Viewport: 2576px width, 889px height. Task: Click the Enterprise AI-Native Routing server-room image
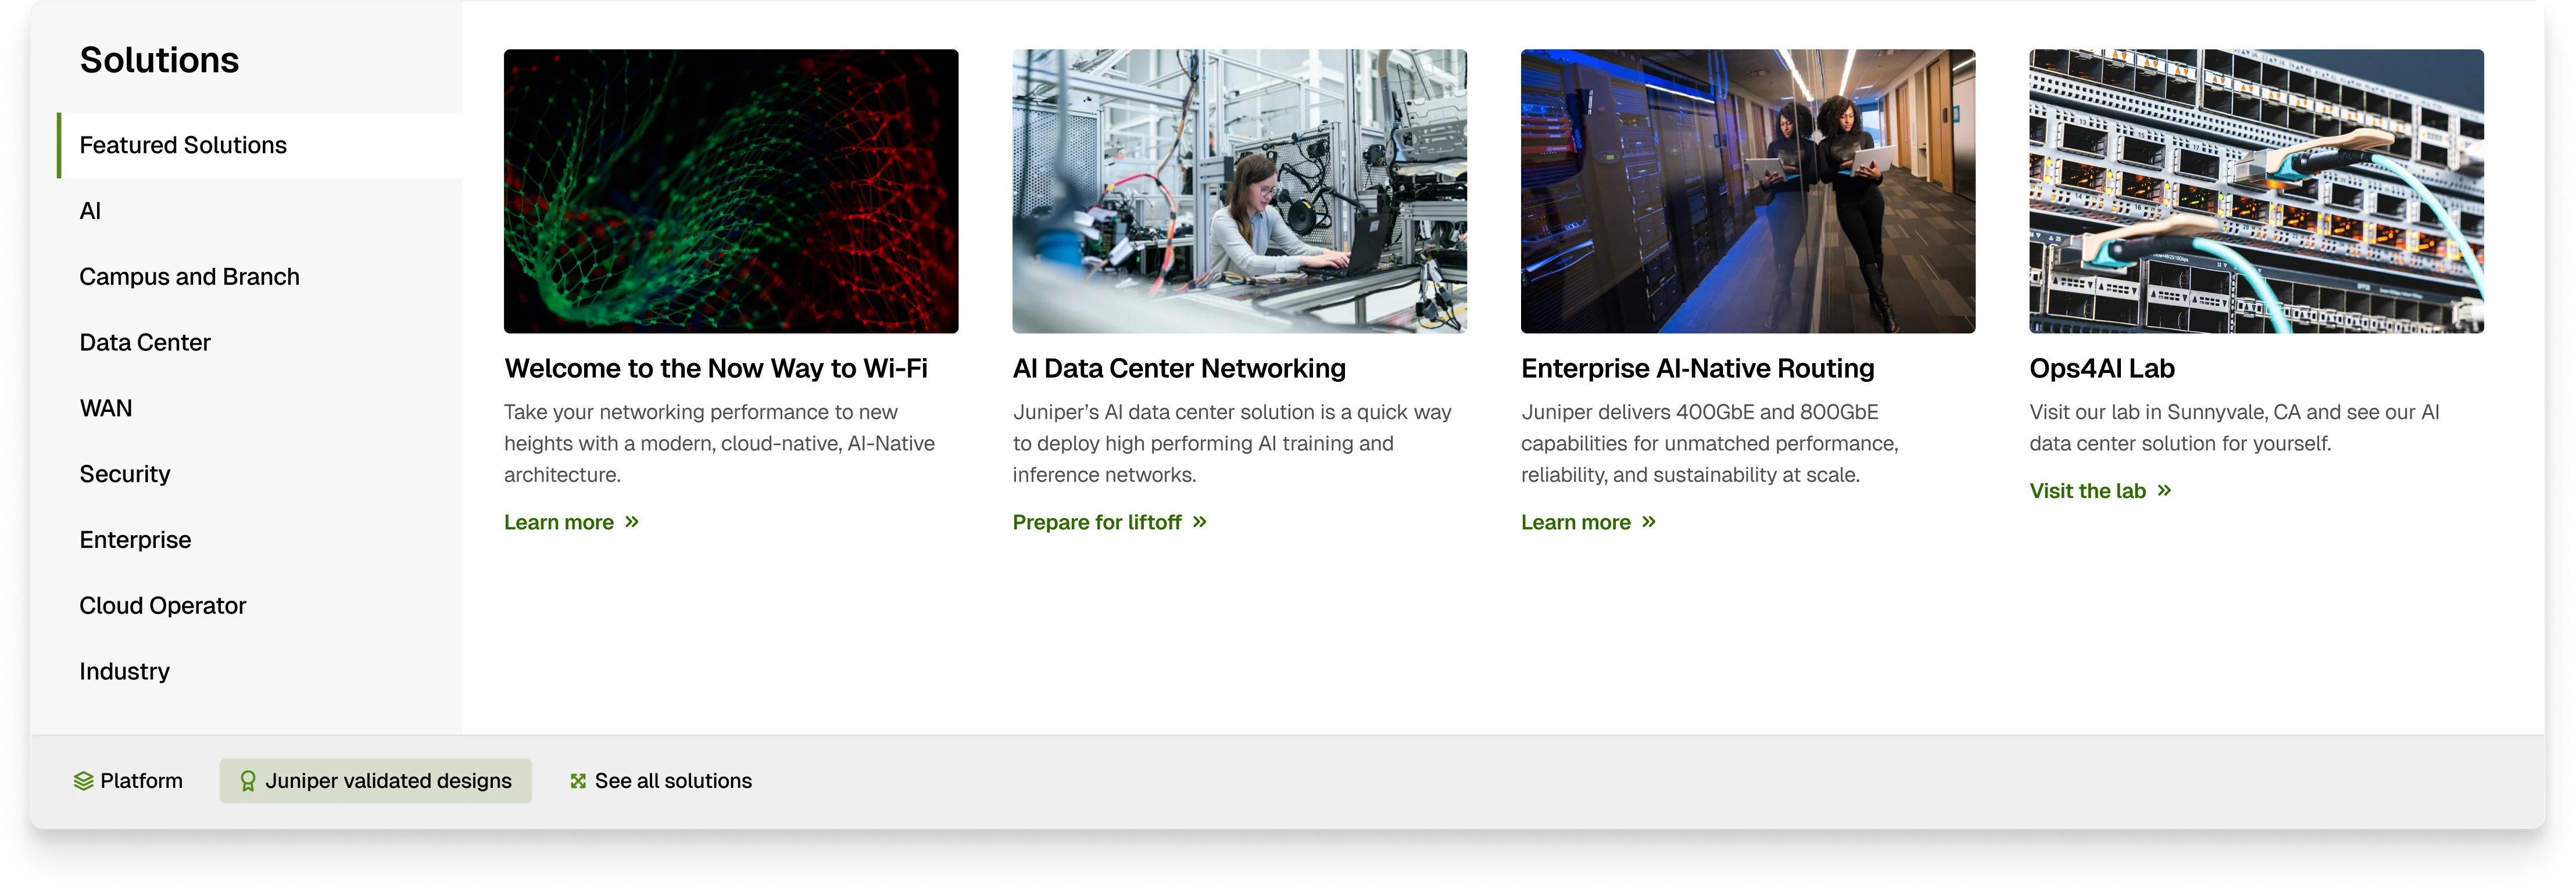(x=1747, y=191)
